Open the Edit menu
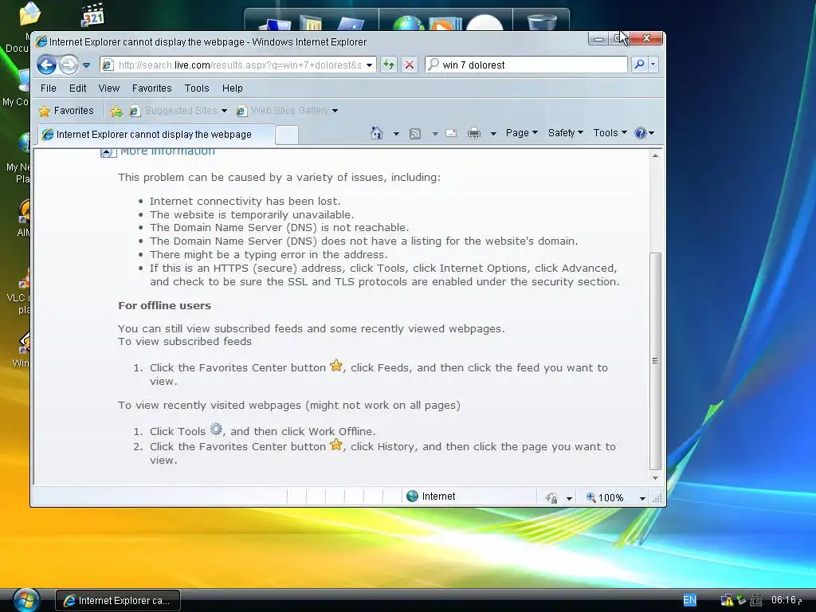 (77, 88)
